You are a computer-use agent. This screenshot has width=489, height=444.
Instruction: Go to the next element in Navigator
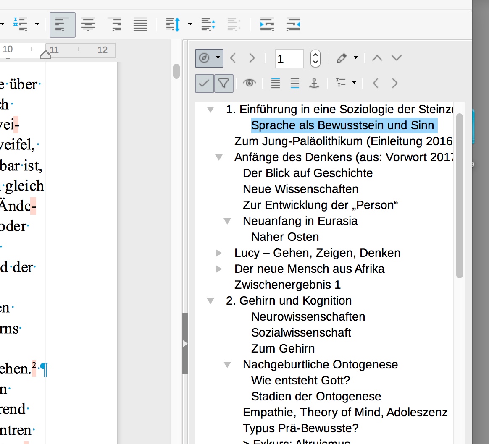click(x=252, y=58)
